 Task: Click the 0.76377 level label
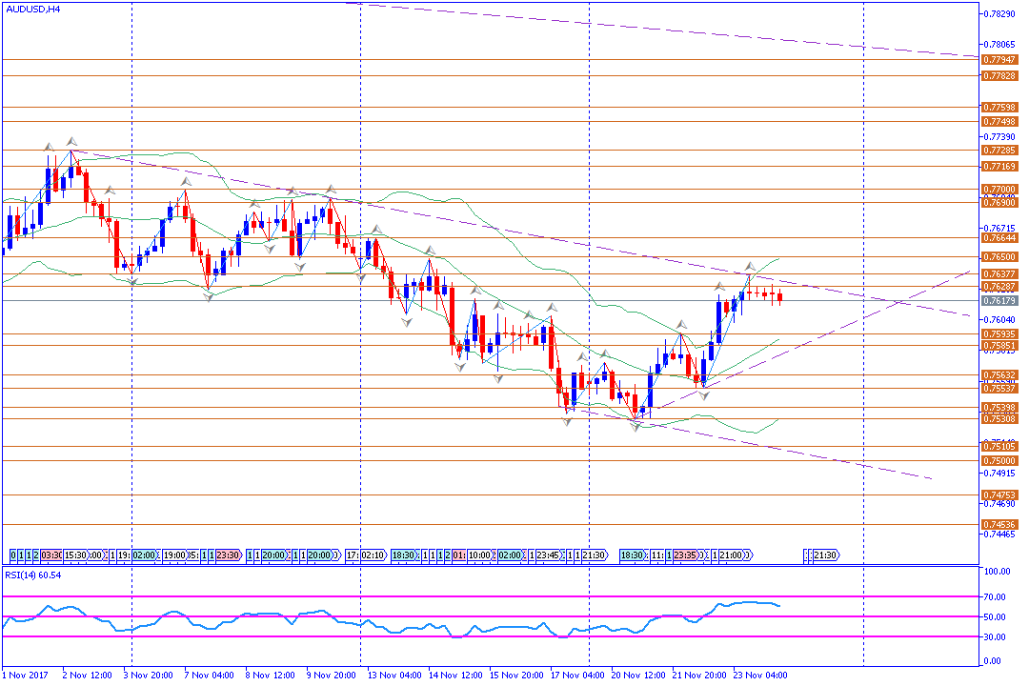(999, 274)
